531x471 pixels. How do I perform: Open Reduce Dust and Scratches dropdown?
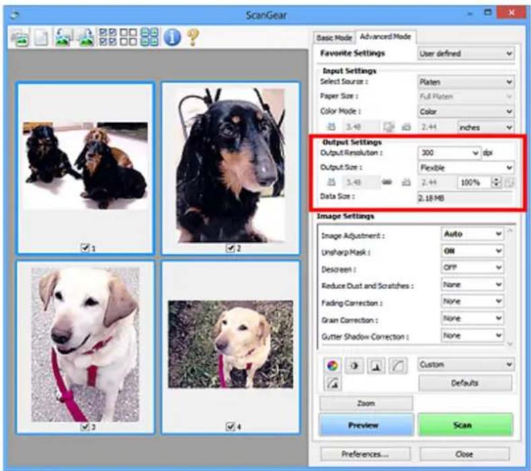click(x=473, y=284)
